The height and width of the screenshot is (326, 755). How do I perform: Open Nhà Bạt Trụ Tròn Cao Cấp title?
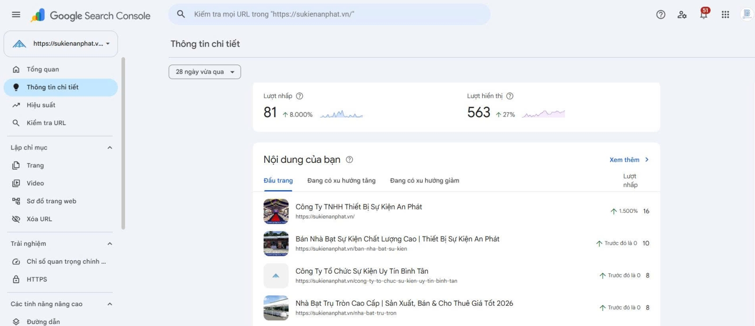404,303
